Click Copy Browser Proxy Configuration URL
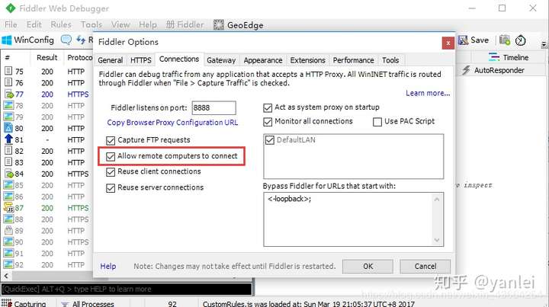549x307 pixels. 172,123
